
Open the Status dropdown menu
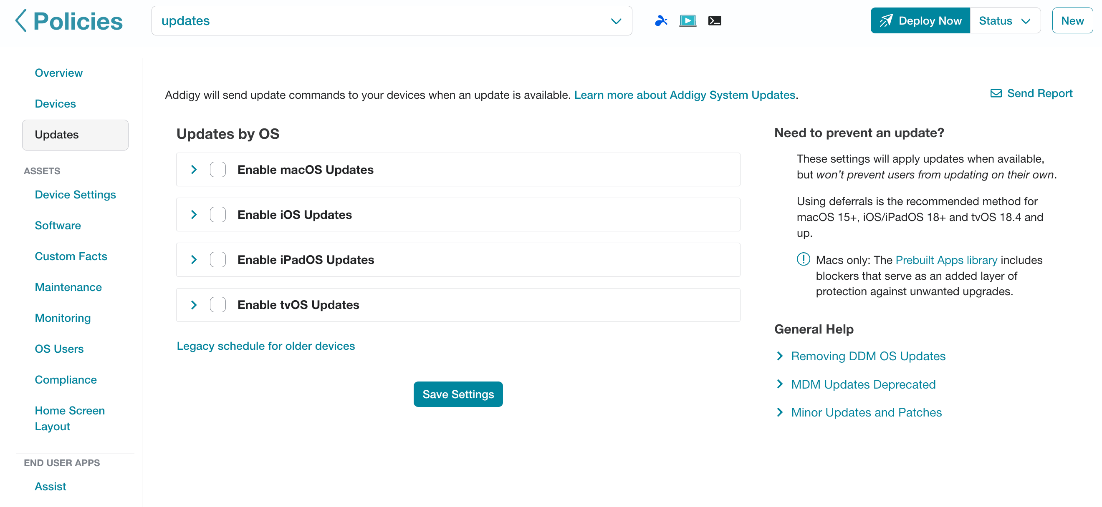(1005, 20)
